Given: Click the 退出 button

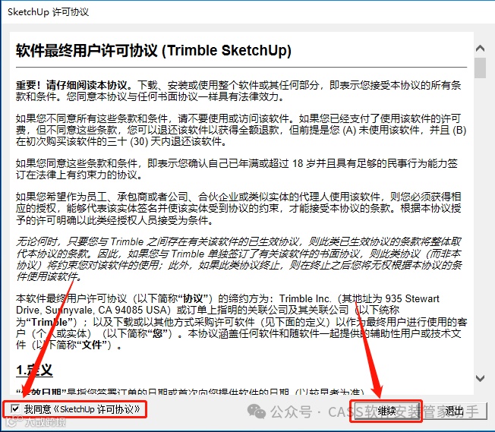Looking at the screenshot, I should coord(455,411).
